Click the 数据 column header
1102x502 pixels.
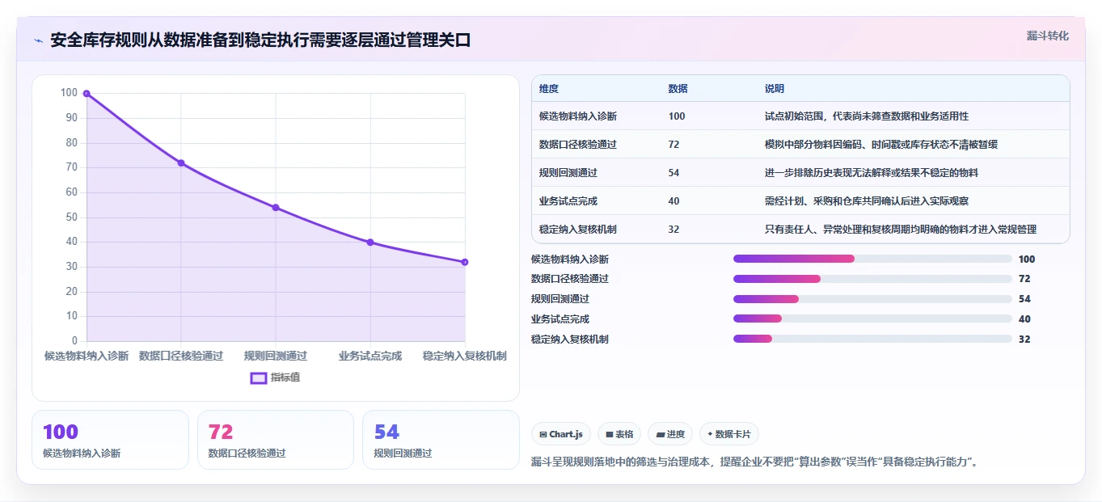678,89
